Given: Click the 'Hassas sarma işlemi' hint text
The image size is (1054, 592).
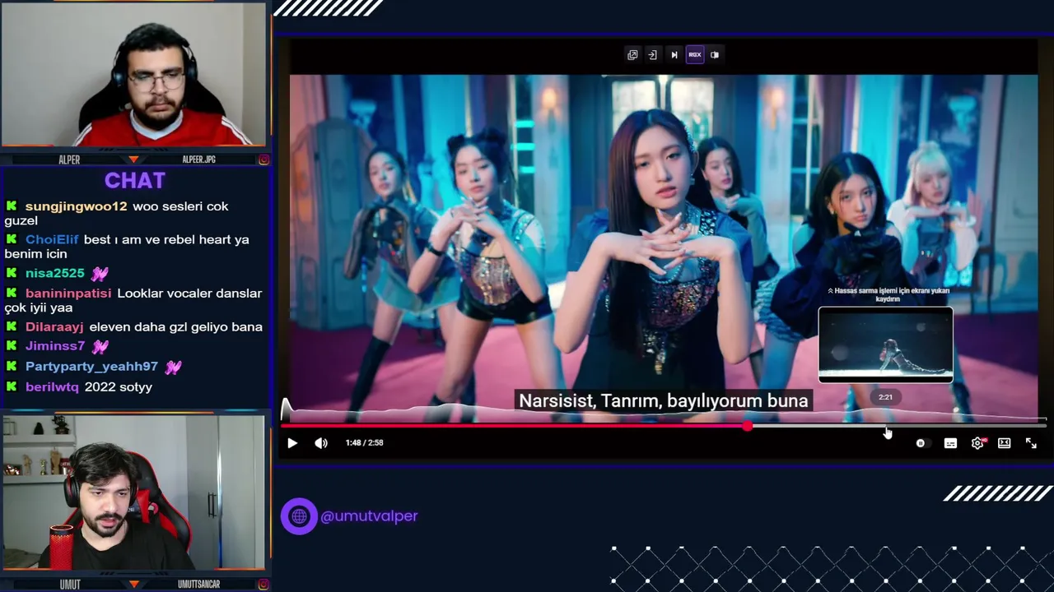Looking at the screenshot, I should (888, 294).
